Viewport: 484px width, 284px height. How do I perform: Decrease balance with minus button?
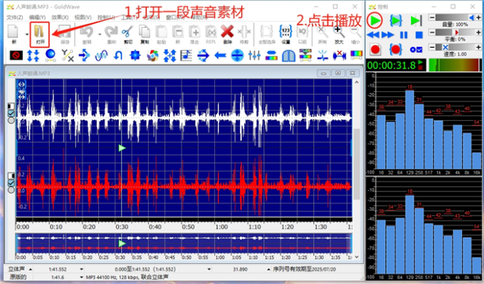point(432,32)
